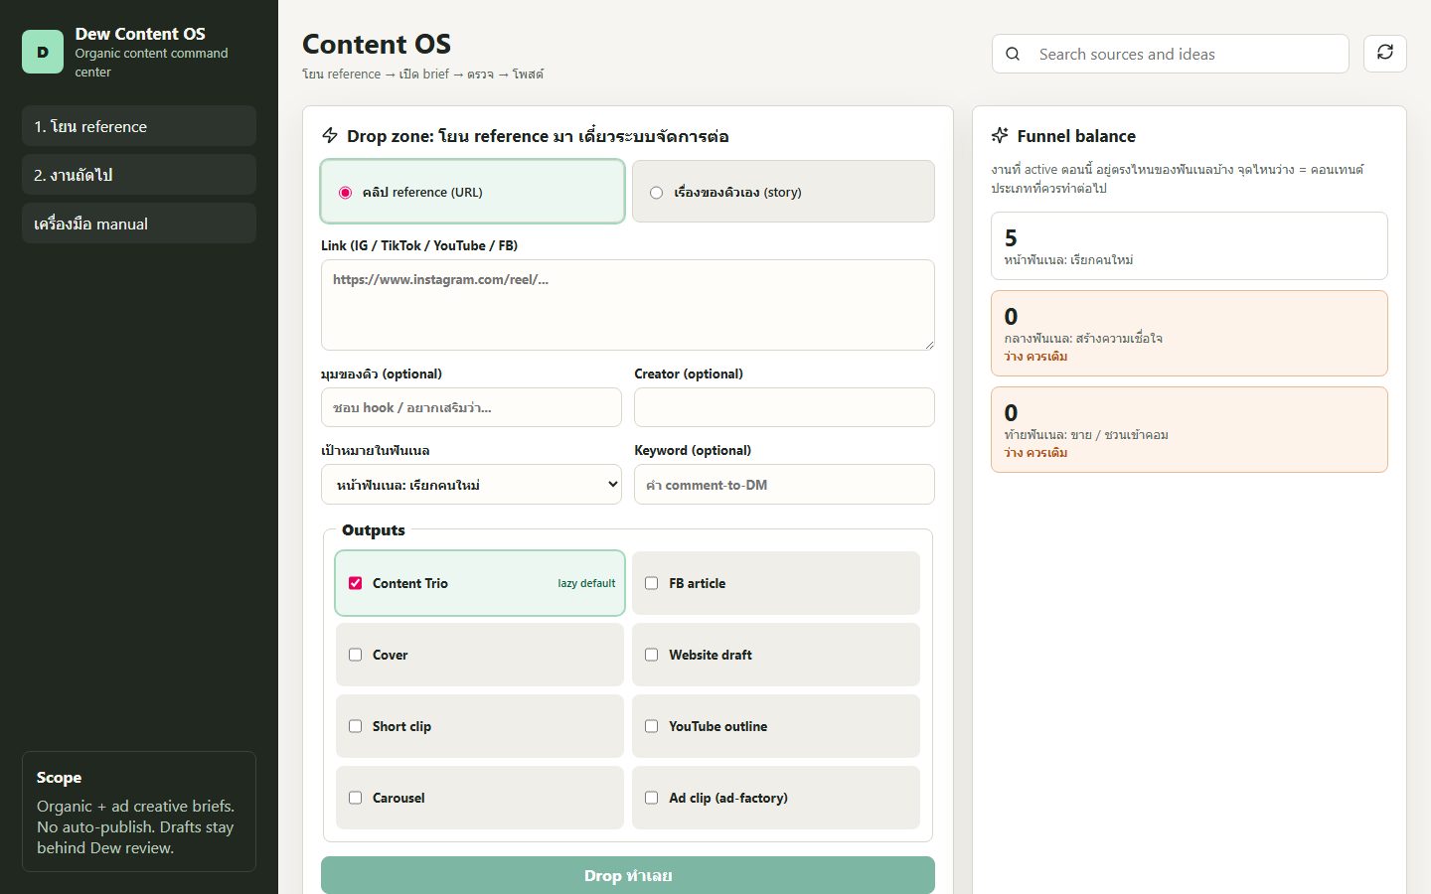This screenshot has height=894, width=1431.
Task: Click the sparkle icon beside Funnel balance
Action: pos(1000,136)
